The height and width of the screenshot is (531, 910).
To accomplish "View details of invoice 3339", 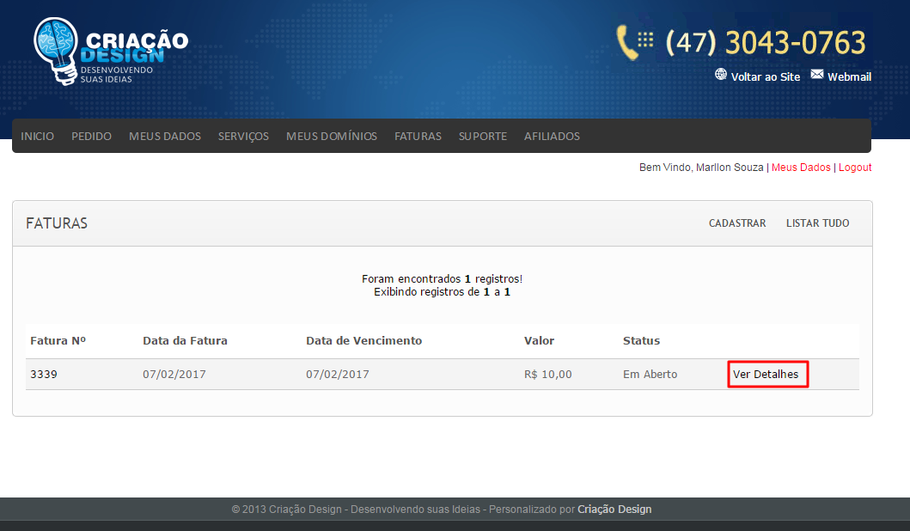I will (x=766, y=375).
